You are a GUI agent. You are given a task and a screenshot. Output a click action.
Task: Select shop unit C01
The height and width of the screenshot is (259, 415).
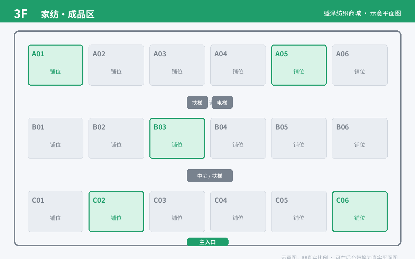[55, 211]
